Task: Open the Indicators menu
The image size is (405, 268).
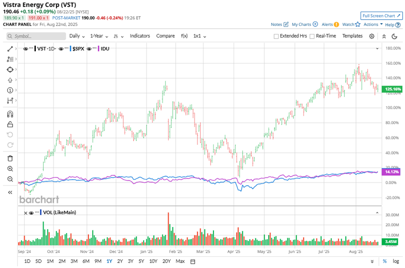Action: click(x=140, y=36)
